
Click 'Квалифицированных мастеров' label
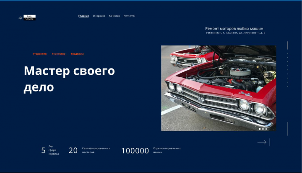(x=96, y=150)
